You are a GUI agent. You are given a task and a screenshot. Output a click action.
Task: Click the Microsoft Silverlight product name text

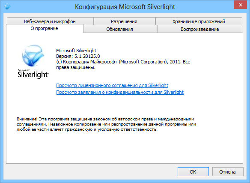(x=76, y=51)
